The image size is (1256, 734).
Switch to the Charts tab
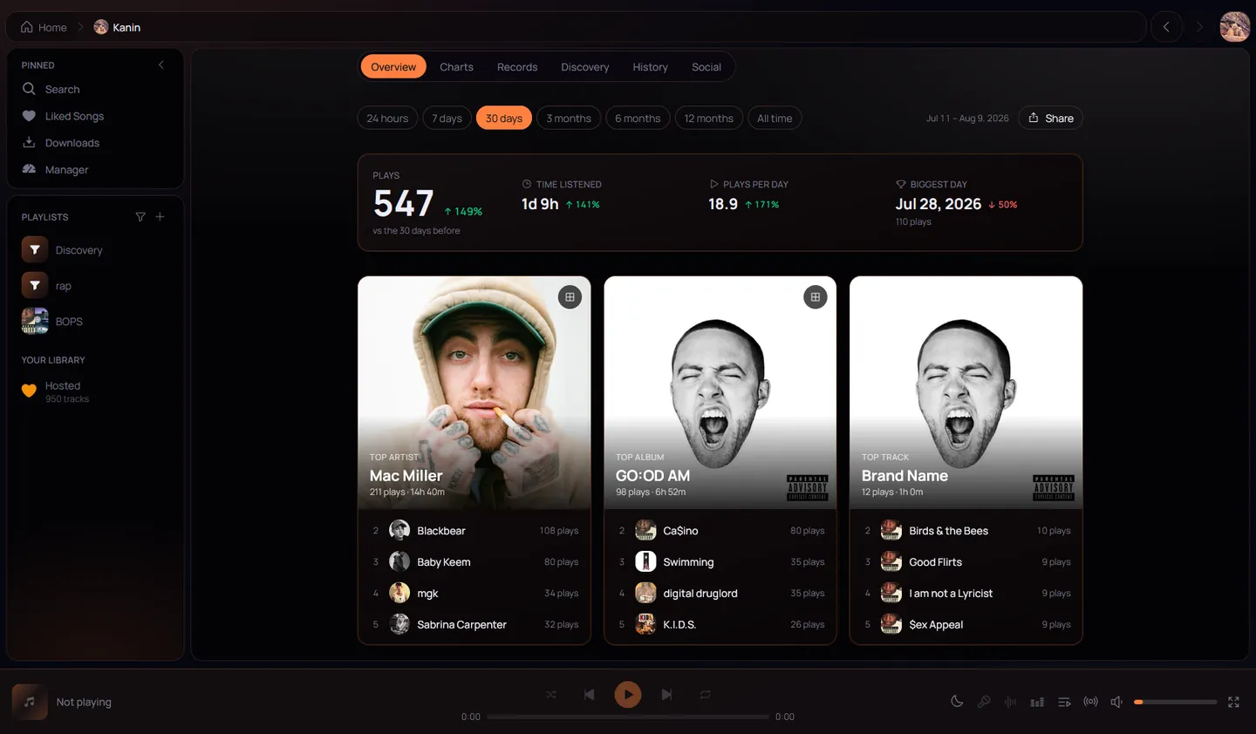[x=456, y=67]
